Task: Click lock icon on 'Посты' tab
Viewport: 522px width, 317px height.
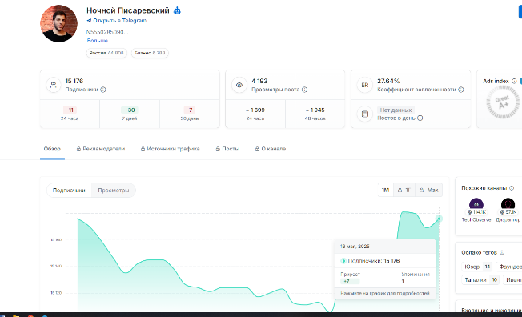Action: (x=218, y=149)
